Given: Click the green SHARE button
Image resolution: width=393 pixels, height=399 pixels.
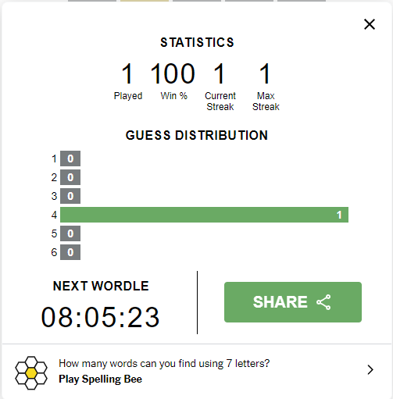Looking at the screenshot, I should (293, 302).
